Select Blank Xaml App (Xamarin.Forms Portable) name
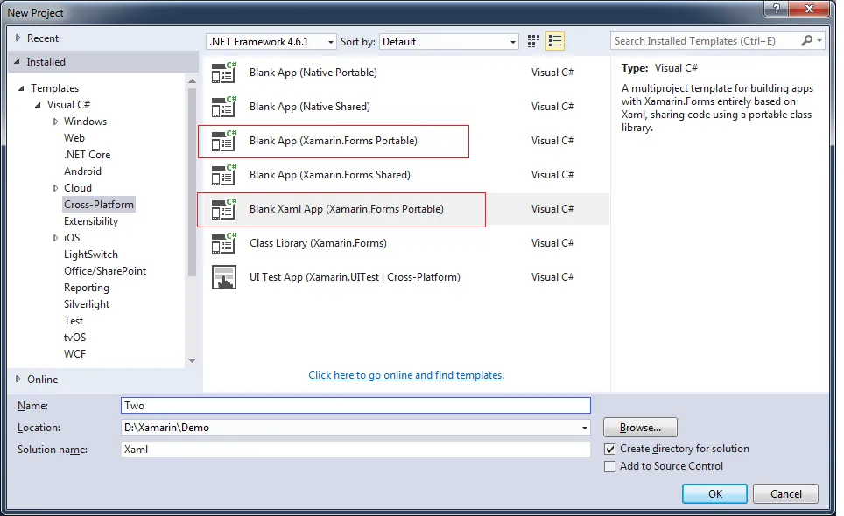This screenshot has height=516, width=844. (x=347, y=209)
